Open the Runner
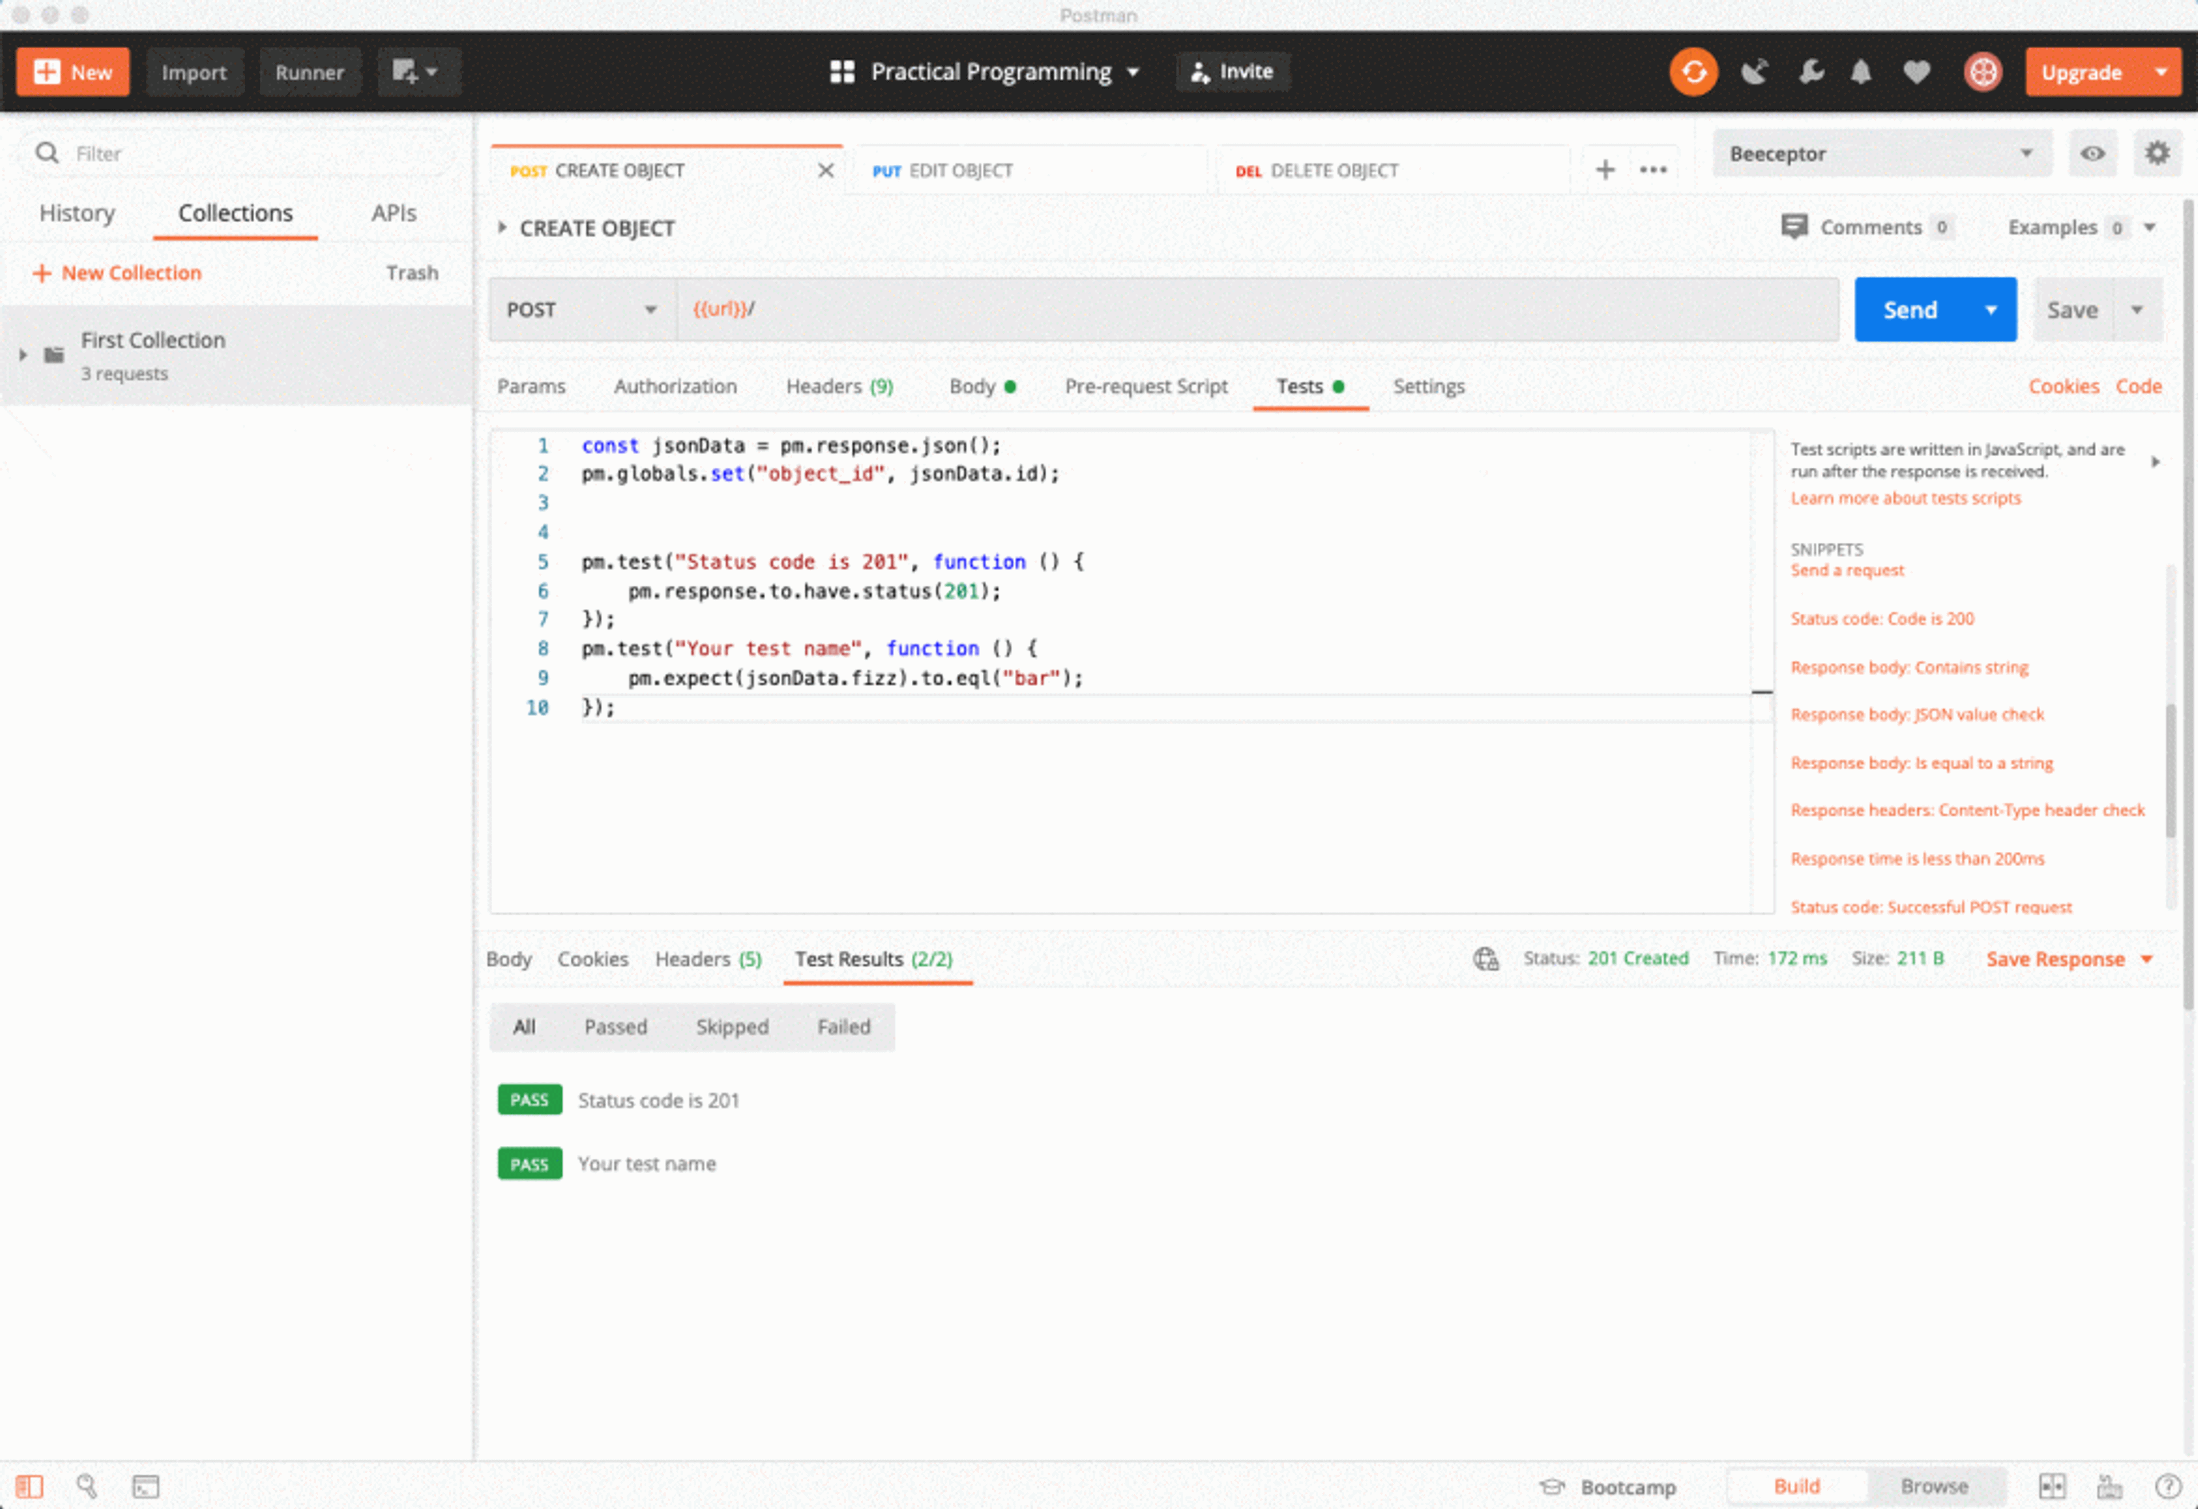Screen dimensions: 2198x1509 (309, 72)
